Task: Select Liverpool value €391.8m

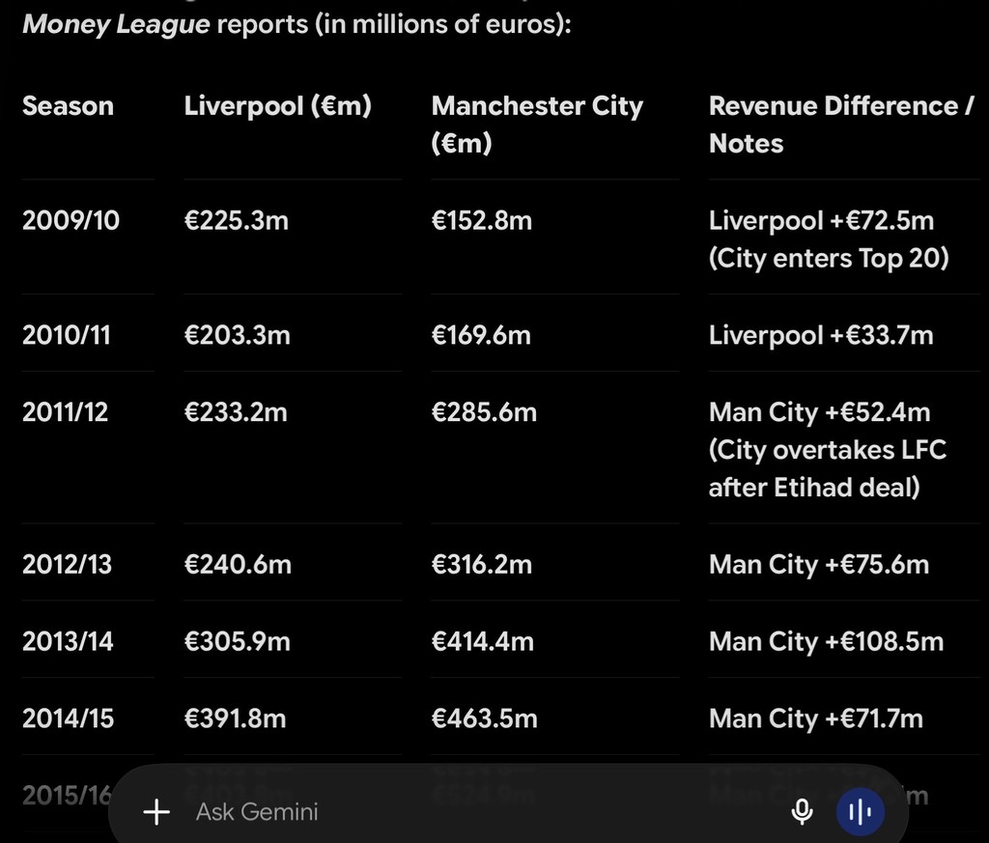Action: pos(236,718)
